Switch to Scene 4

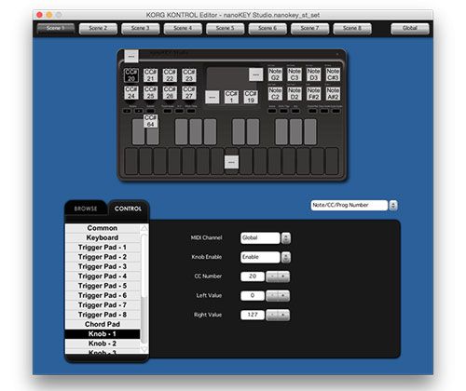[x=183, y=28]
